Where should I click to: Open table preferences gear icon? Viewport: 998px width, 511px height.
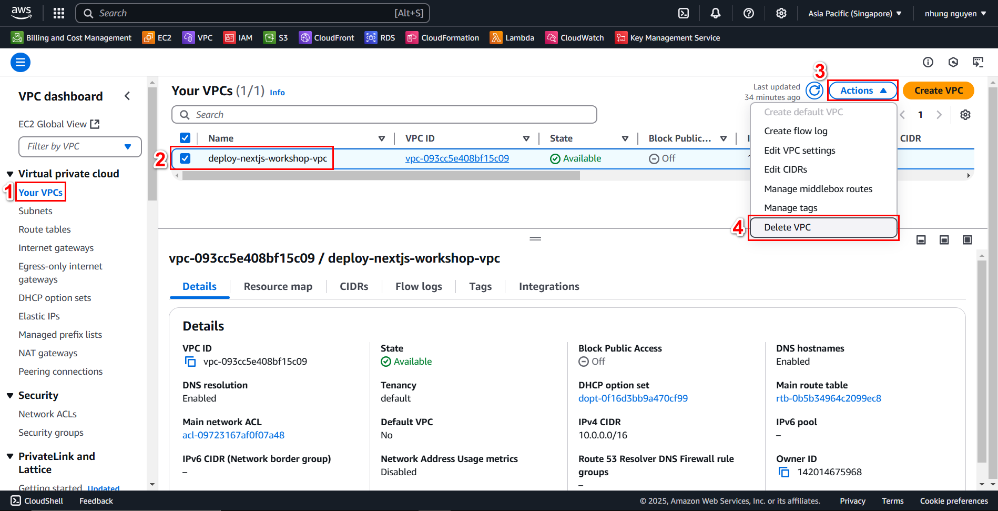[965, 115]
